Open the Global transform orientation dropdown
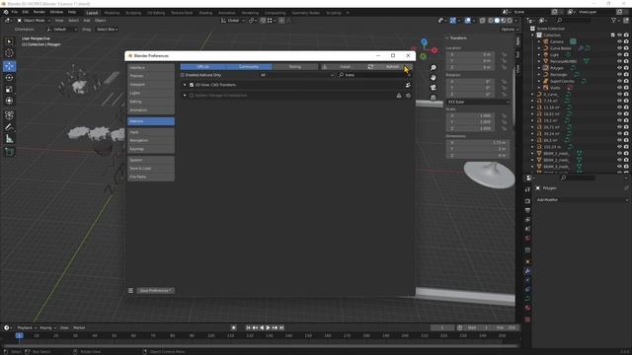The image size is (632, 355). 233,20
